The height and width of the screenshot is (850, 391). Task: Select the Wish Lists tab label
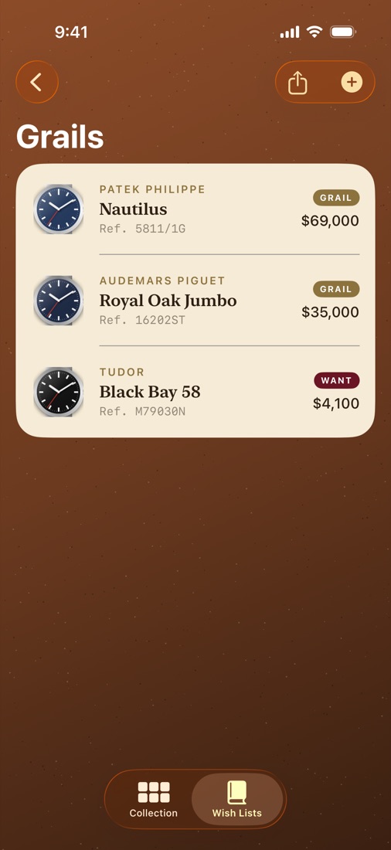(237, 813)
